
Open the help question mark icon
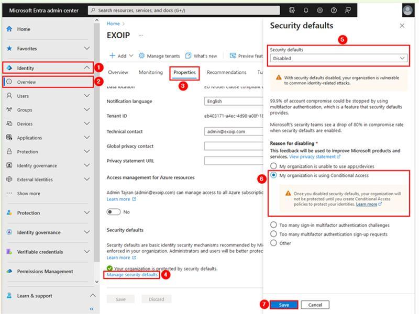(334, 10)
